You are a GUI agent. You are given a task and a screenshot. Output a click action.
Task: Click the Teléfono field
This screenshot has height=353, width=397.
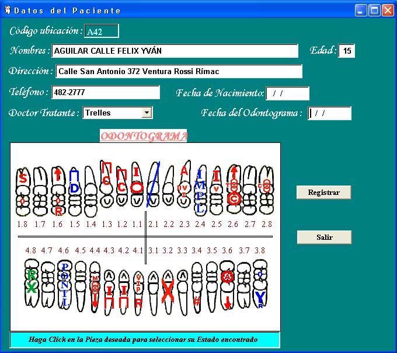(105, 92)
